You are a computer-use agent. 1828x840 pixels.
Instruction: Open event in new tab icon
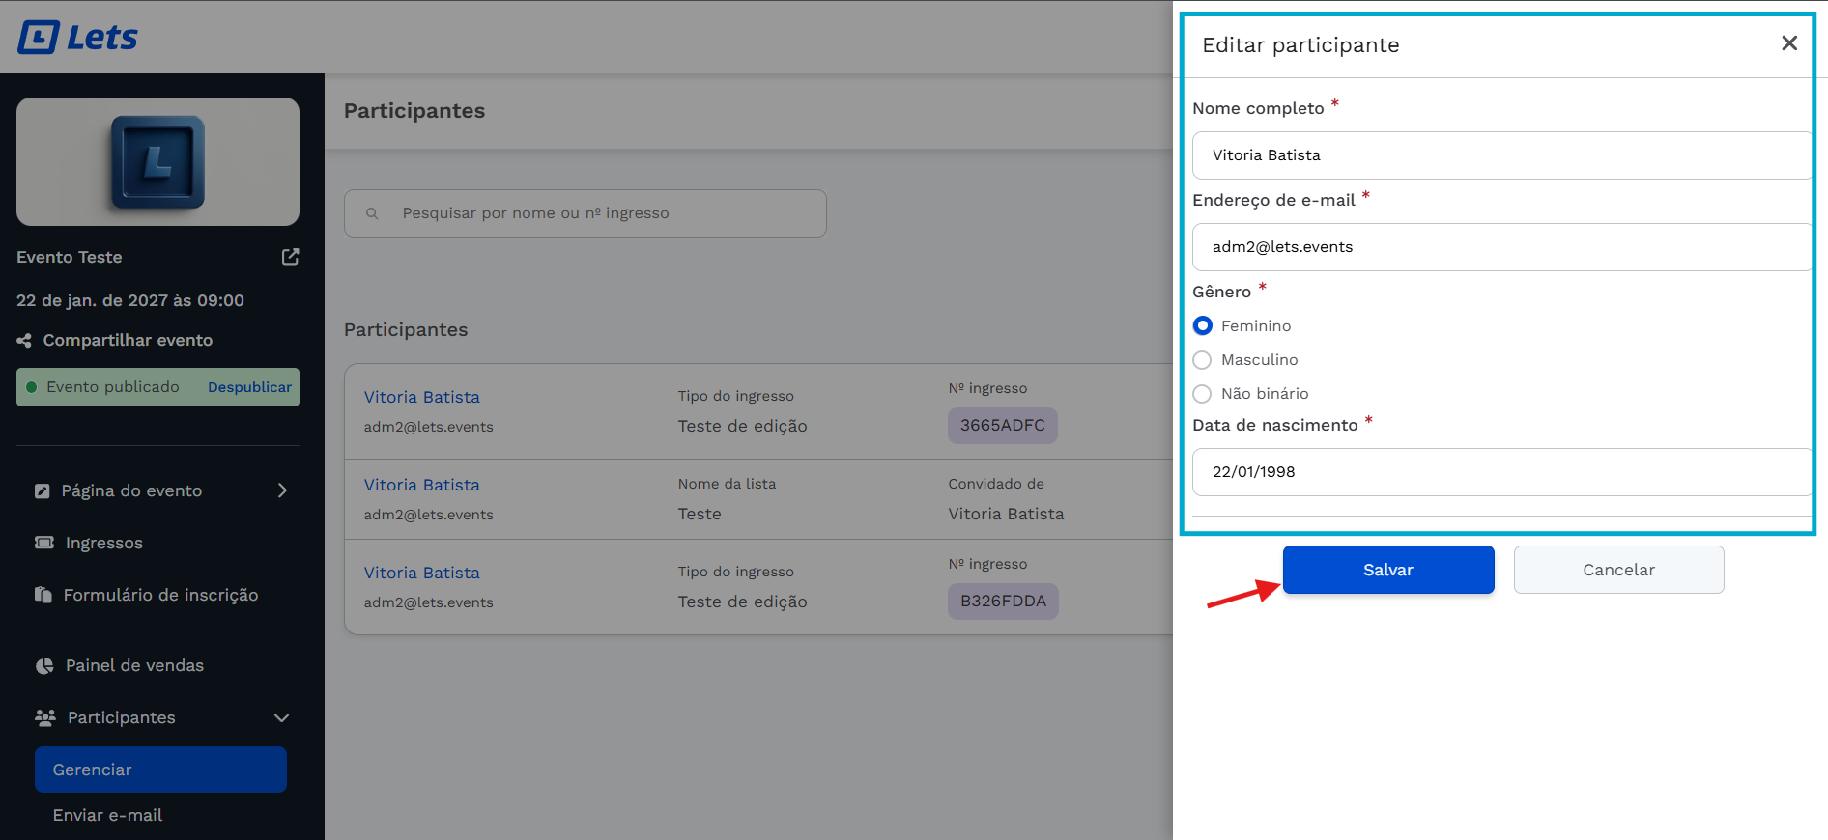[290, 257]
